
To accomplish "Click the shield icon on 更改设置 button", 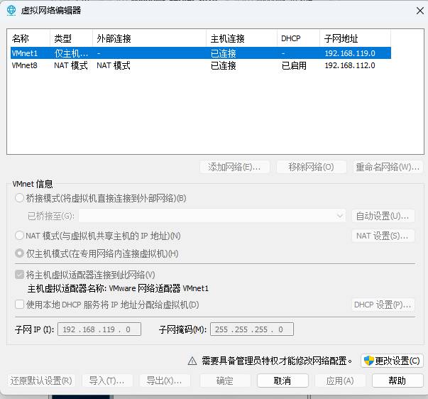I will coord(369,361).
